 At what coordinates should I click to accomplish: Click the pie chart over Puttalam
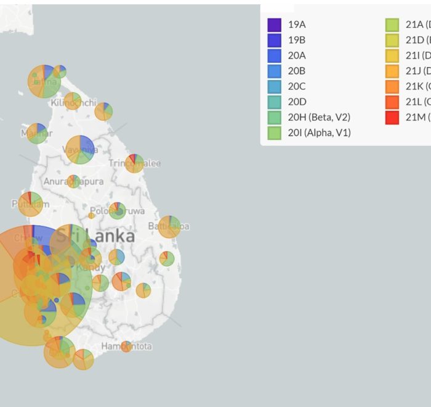(x=30, y=204)
